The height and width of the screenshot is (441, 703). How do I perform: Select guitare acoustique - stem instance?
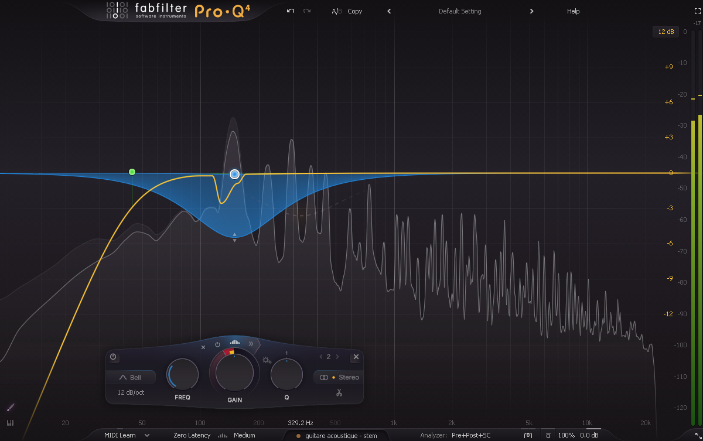pyautogui.click(x=336, y=436)
